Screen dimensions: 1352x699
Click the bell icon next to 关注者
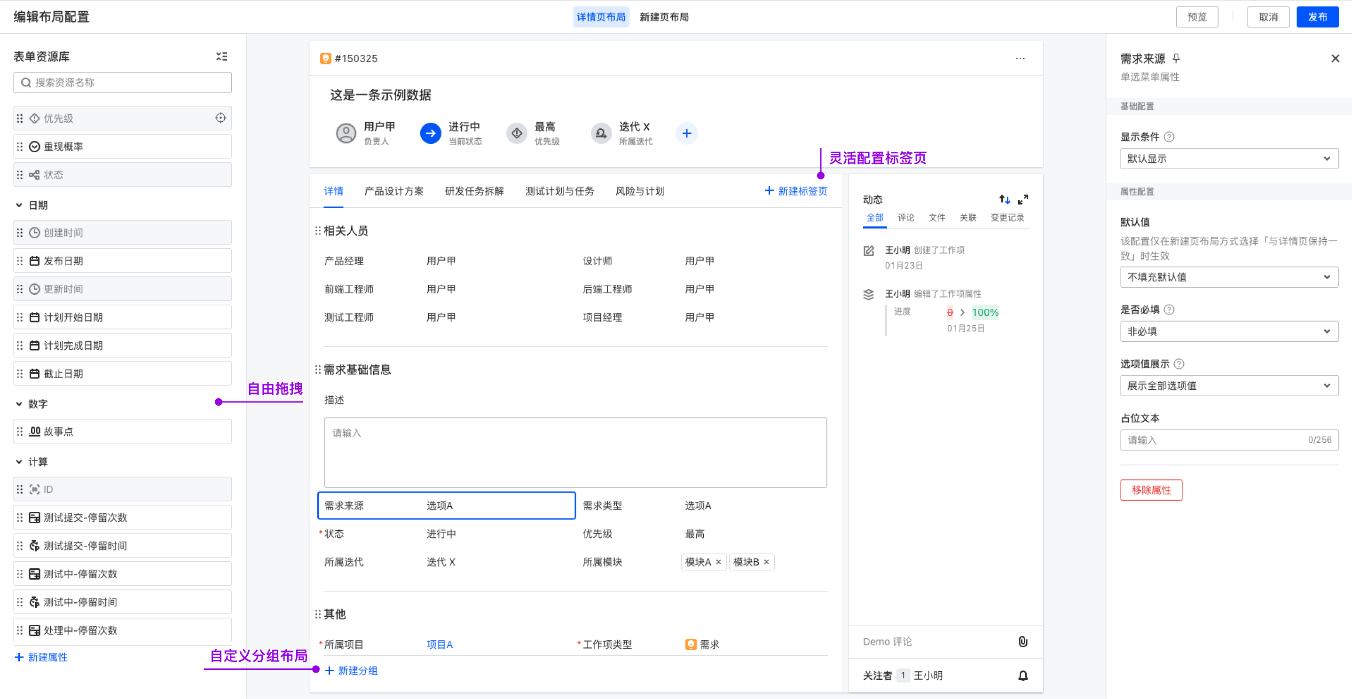(1023, 675)
